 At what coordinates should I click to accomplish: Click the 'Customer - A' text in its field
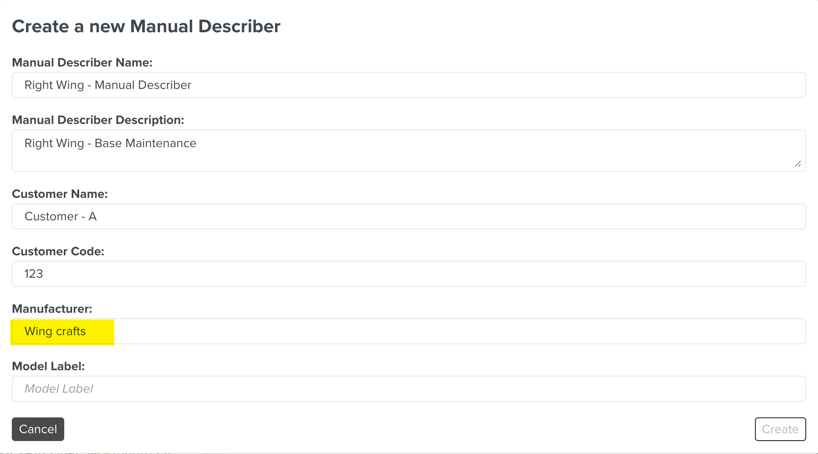61,216
